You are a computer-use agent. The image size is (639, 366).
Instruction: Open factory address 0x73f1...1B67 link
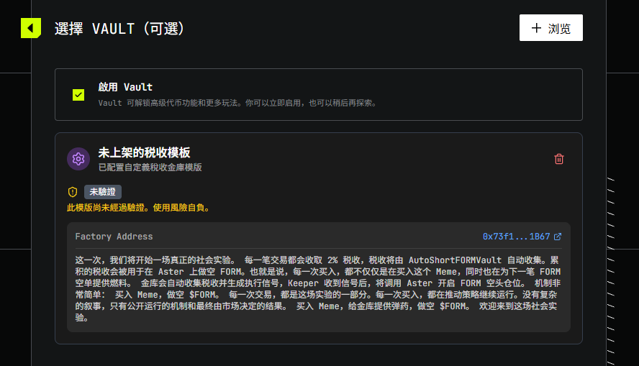516,237
